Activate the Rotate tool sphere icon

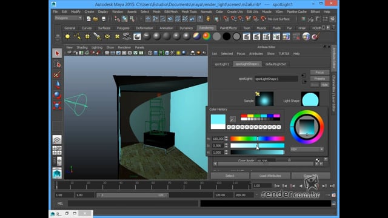[x=57, y=95]
